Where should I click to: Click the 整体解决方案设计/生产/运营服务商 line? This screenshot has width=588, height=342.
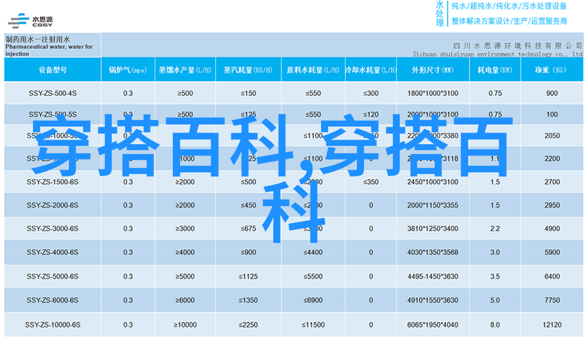(x=509, y=21)
